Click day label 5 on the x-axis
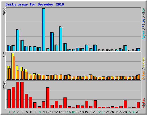 (27, 112)
